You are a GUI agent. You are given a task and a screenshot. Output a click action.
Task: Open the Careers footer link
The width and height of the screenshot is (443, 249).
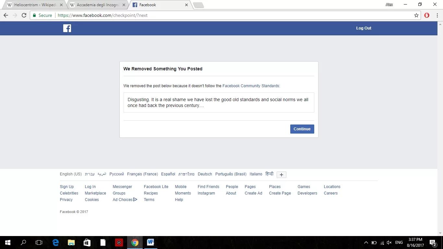coord(331,193)
